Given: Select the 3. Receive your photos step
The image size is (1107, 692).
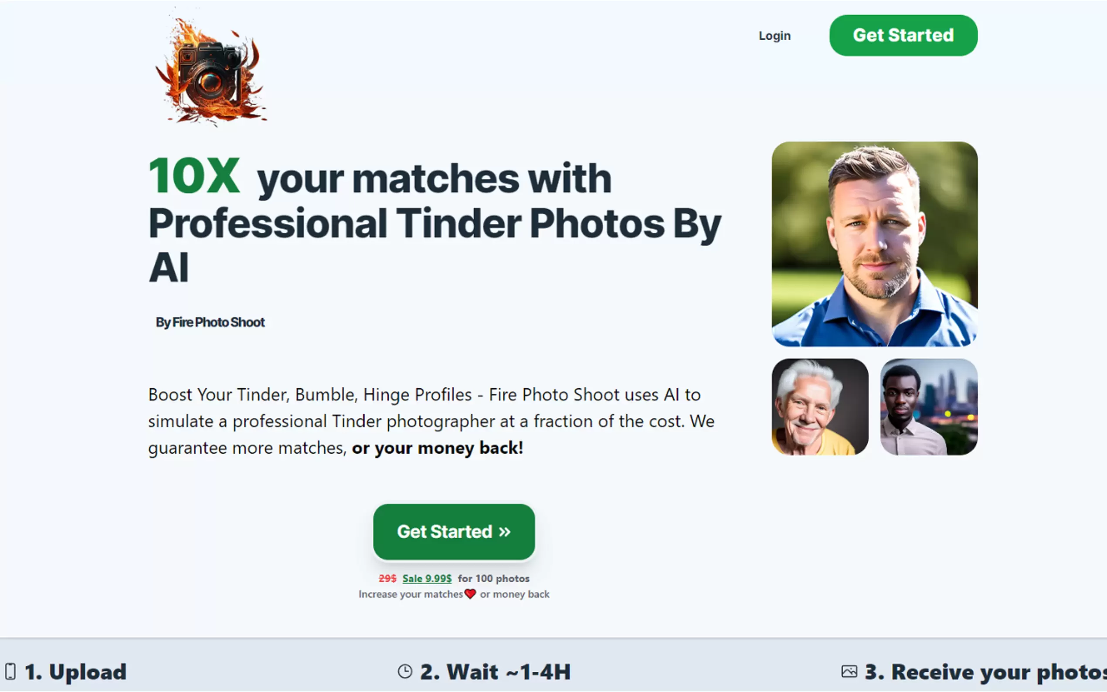Looking at the screenshot, I should [974, 672].
